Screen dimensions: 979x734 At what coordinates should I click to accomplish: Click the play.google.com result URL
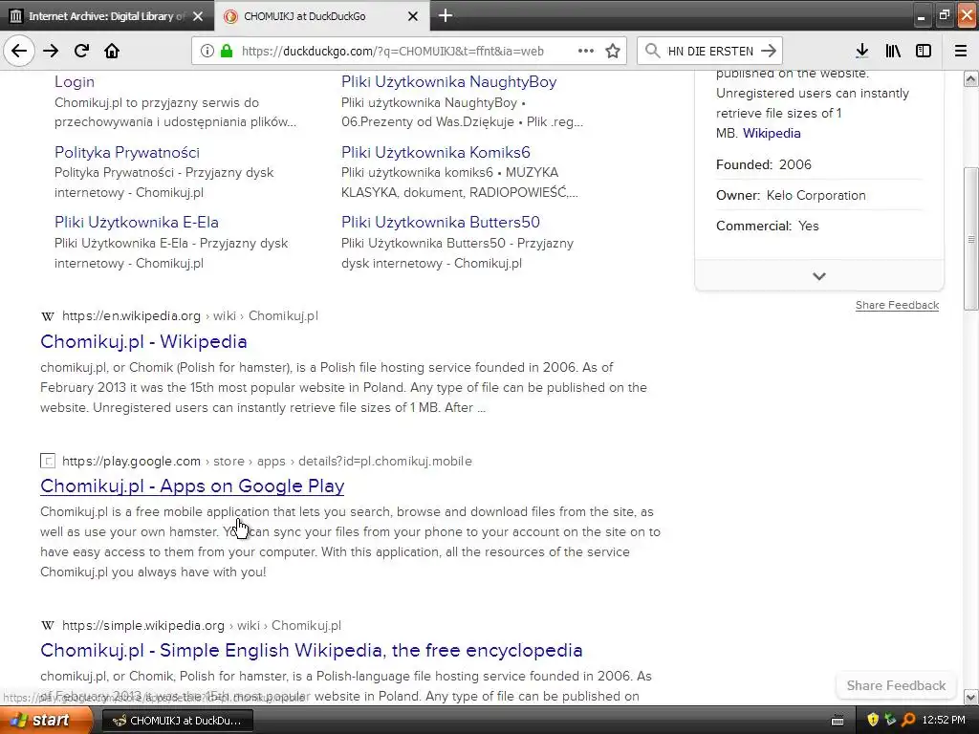(x=267, y=462)
